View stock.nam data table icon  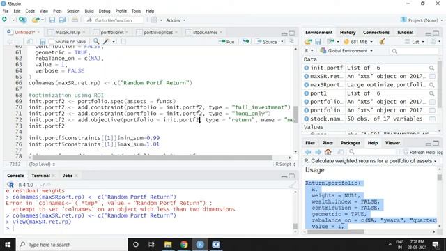(x=432, y=119)
